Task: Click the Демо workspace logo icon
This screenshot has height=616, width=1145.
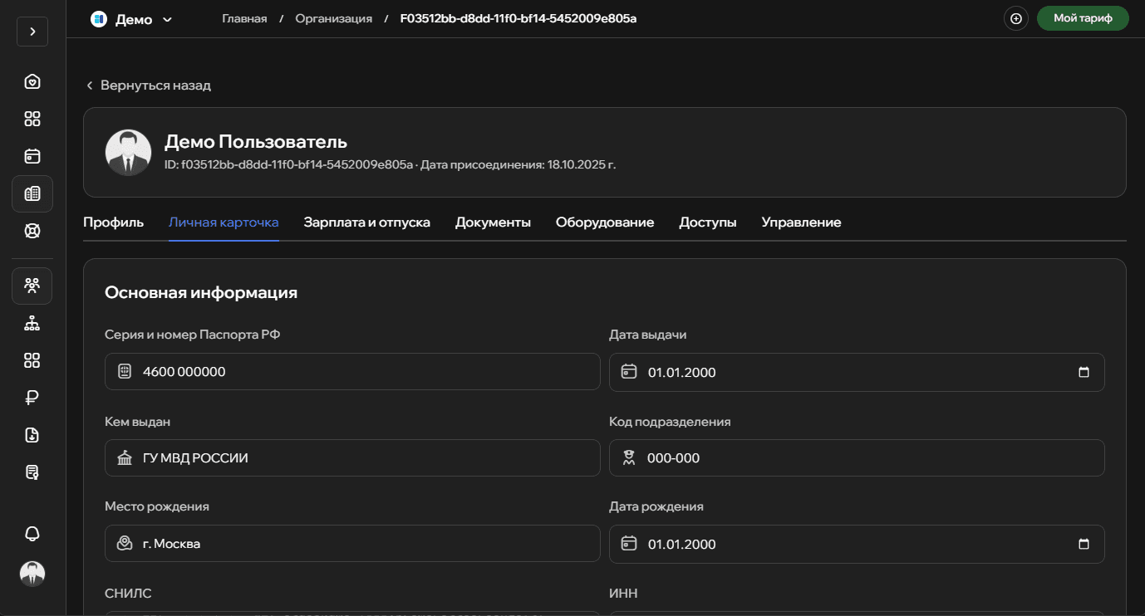Action: pyautogui.click(x=99, y=19)
